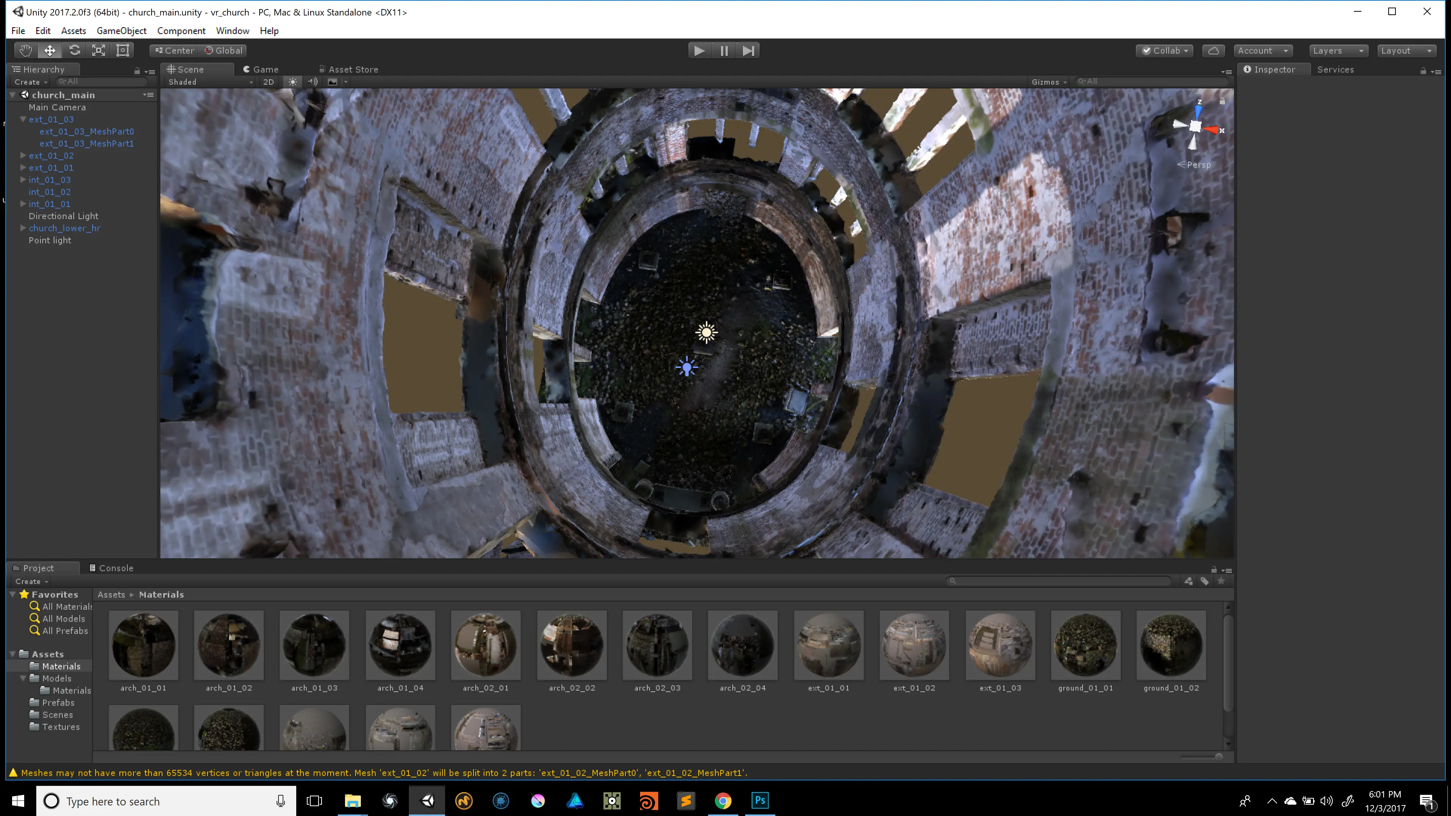1451x816 pixels.
Task: Open the Layout dropdown
Action: tap(1406, 51)
